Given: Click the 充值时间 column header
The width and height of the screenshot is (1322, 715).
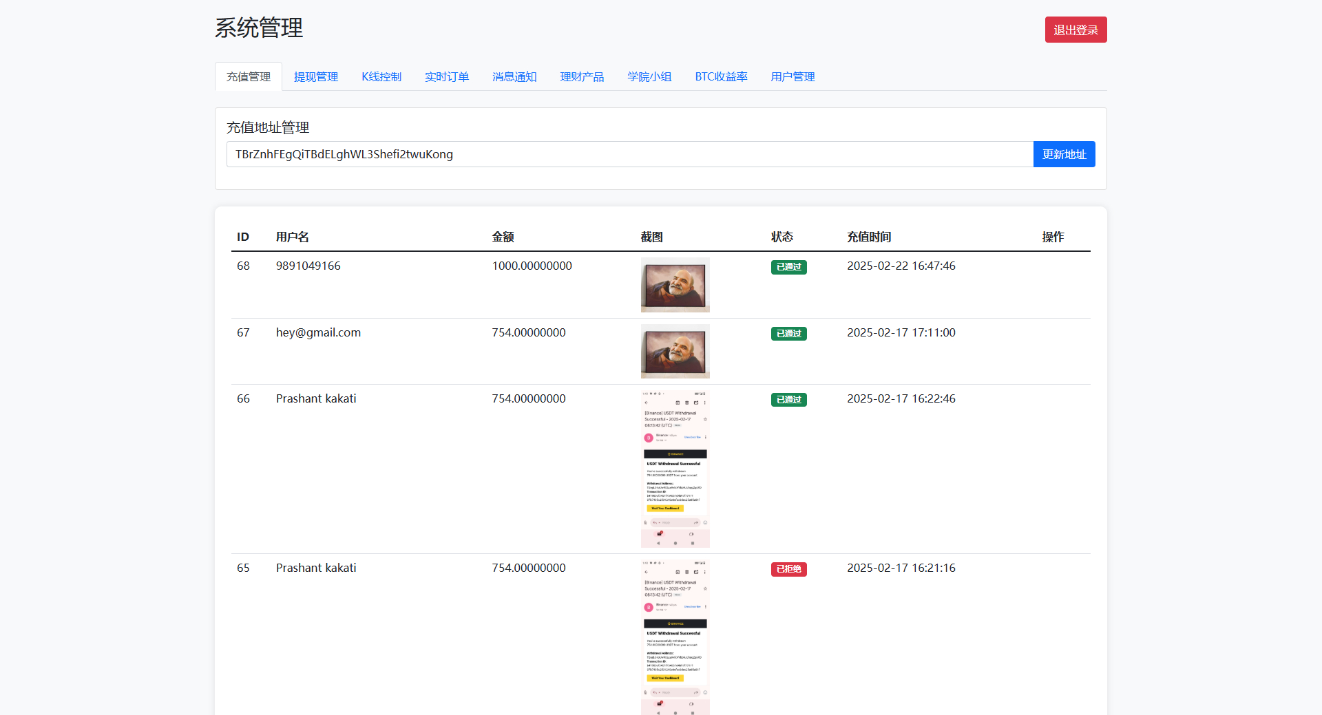Looking at the screenshot, I should pos(869,237).
